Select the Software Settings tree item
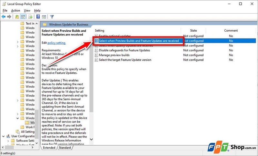 [x=25, y=141]
